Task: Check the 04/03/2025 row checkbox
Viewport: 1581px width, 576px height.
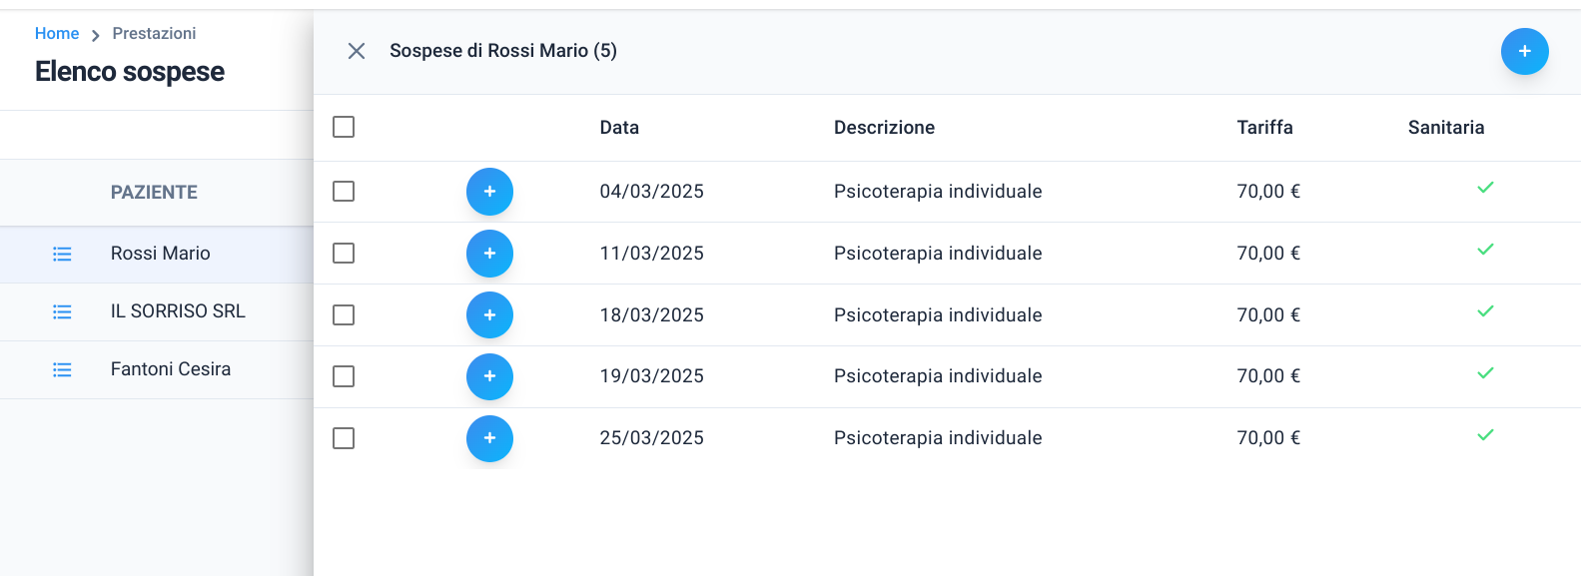Action: pyautogui.click(x=344, y=191)
